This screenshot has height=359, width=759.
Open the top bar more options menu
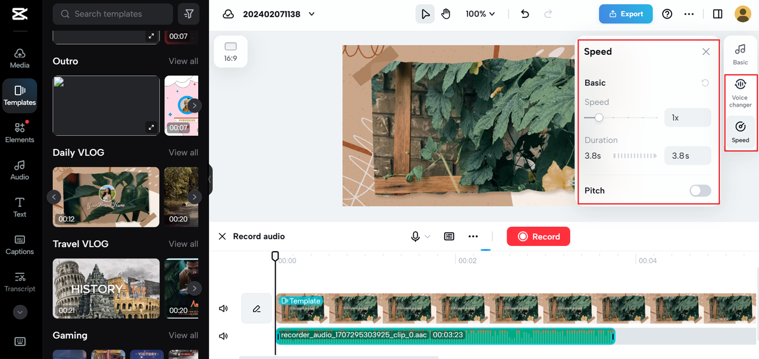689,14
